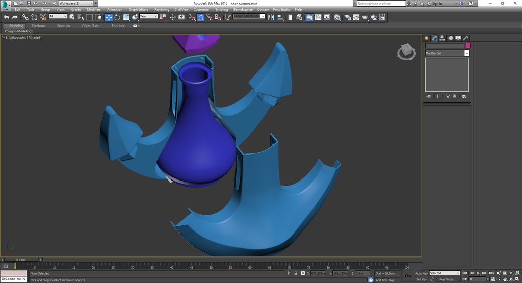Toggle Percent Snap
Image resolution: width=522 pixels, height=283 pixels.
pos(209,17)
